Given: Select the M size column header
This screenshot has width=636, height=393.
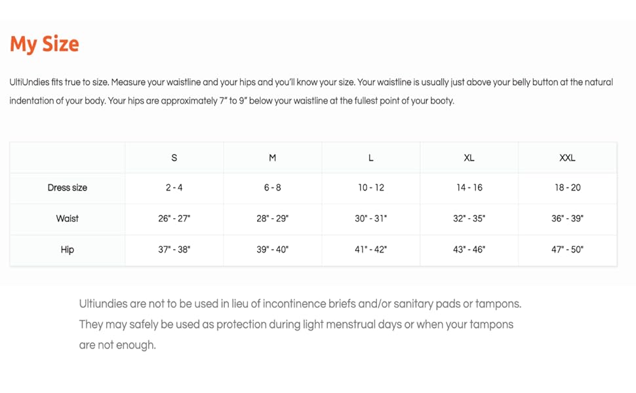Looking at the screenshot, I should coord(272,158).
